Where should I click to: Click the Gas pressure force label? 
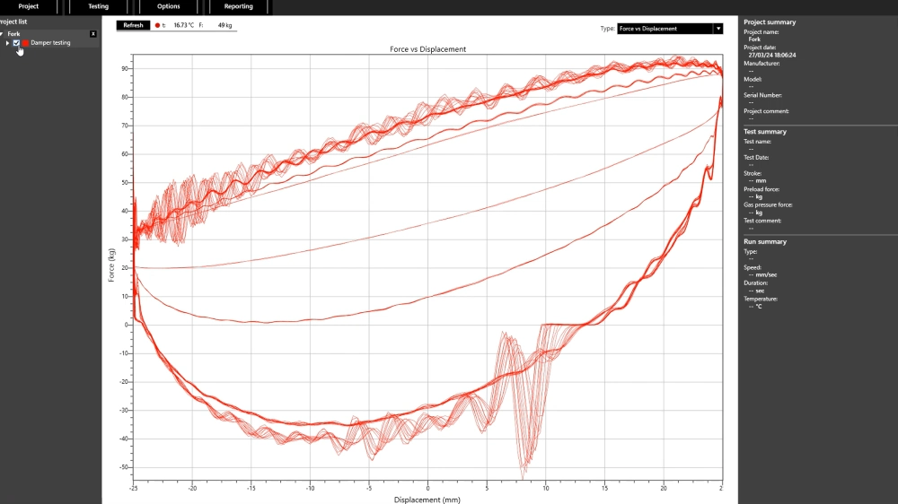pyautogui.click(x=768, y=204)
